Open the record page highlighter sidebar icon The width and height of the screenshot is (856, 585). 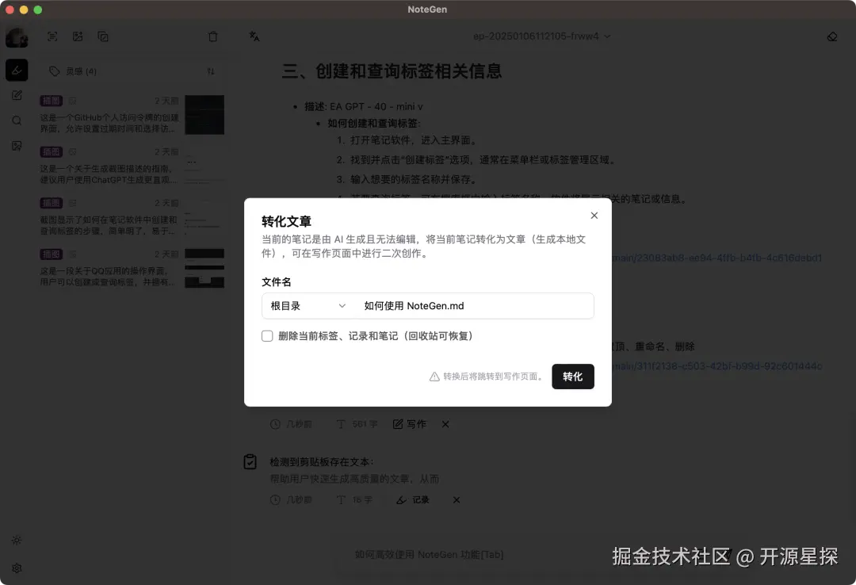tap(17, 70)
